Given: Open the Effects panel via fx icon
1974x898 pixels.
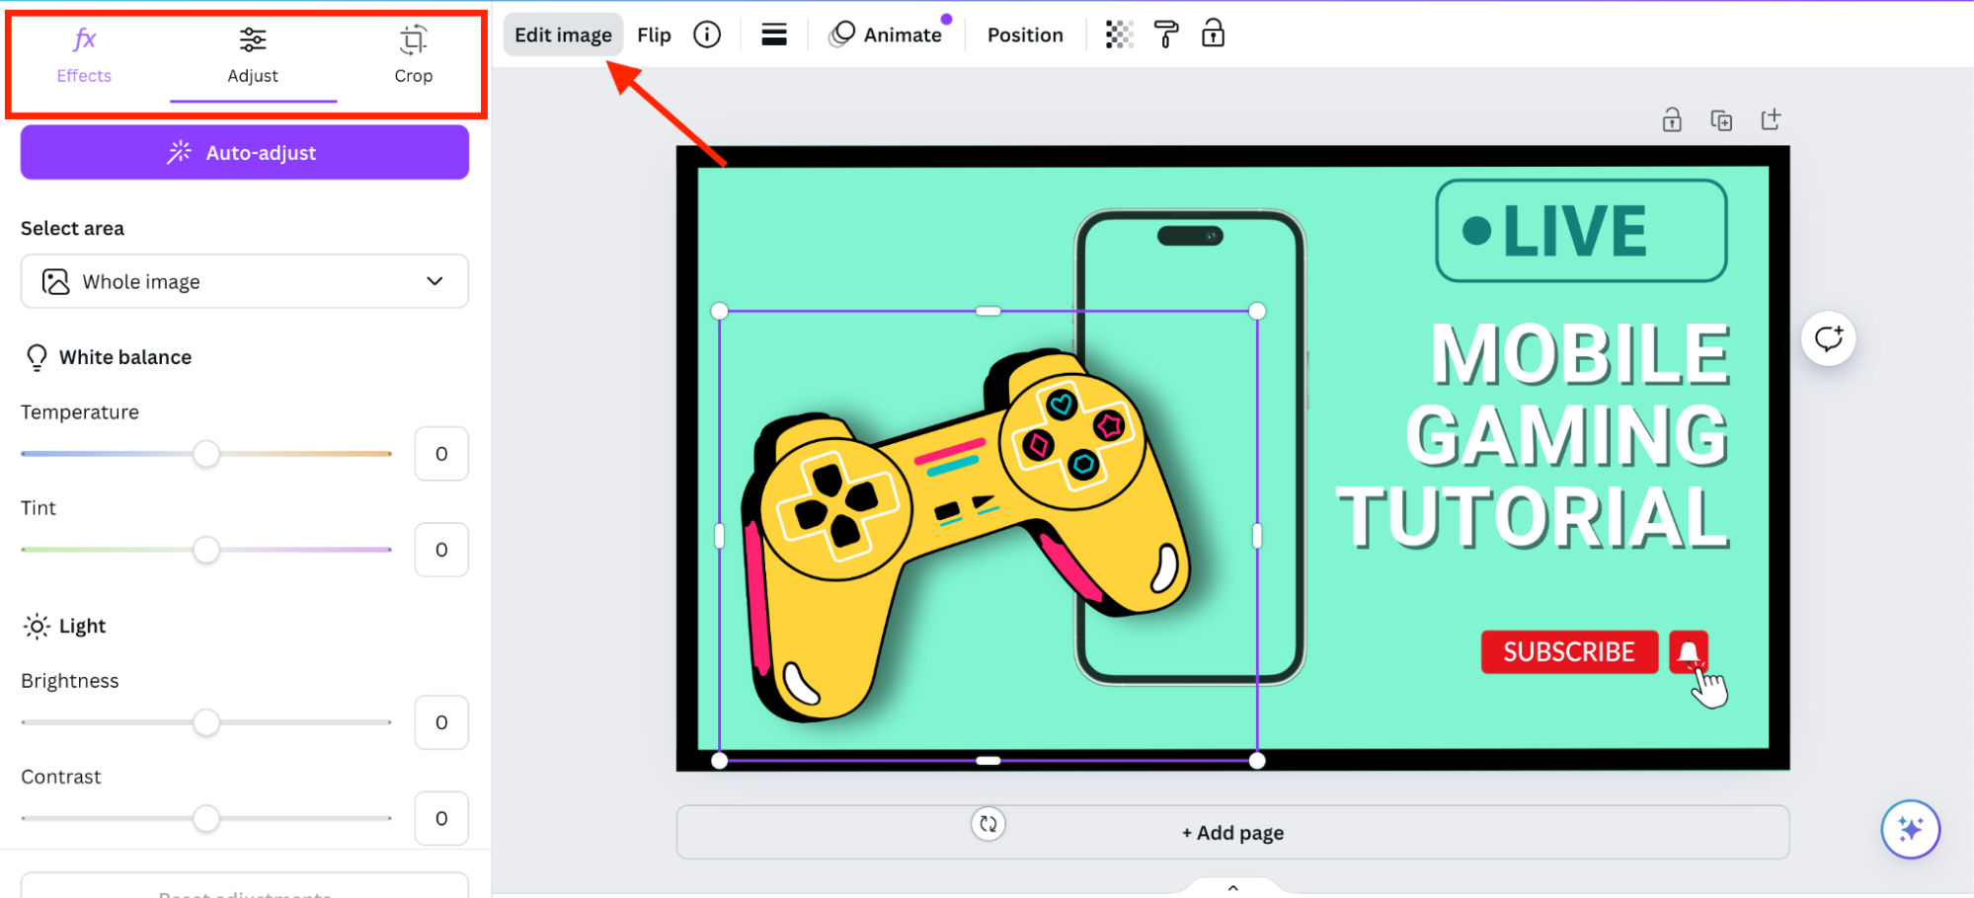Looking at the screenshot, I should pos(83,54).
